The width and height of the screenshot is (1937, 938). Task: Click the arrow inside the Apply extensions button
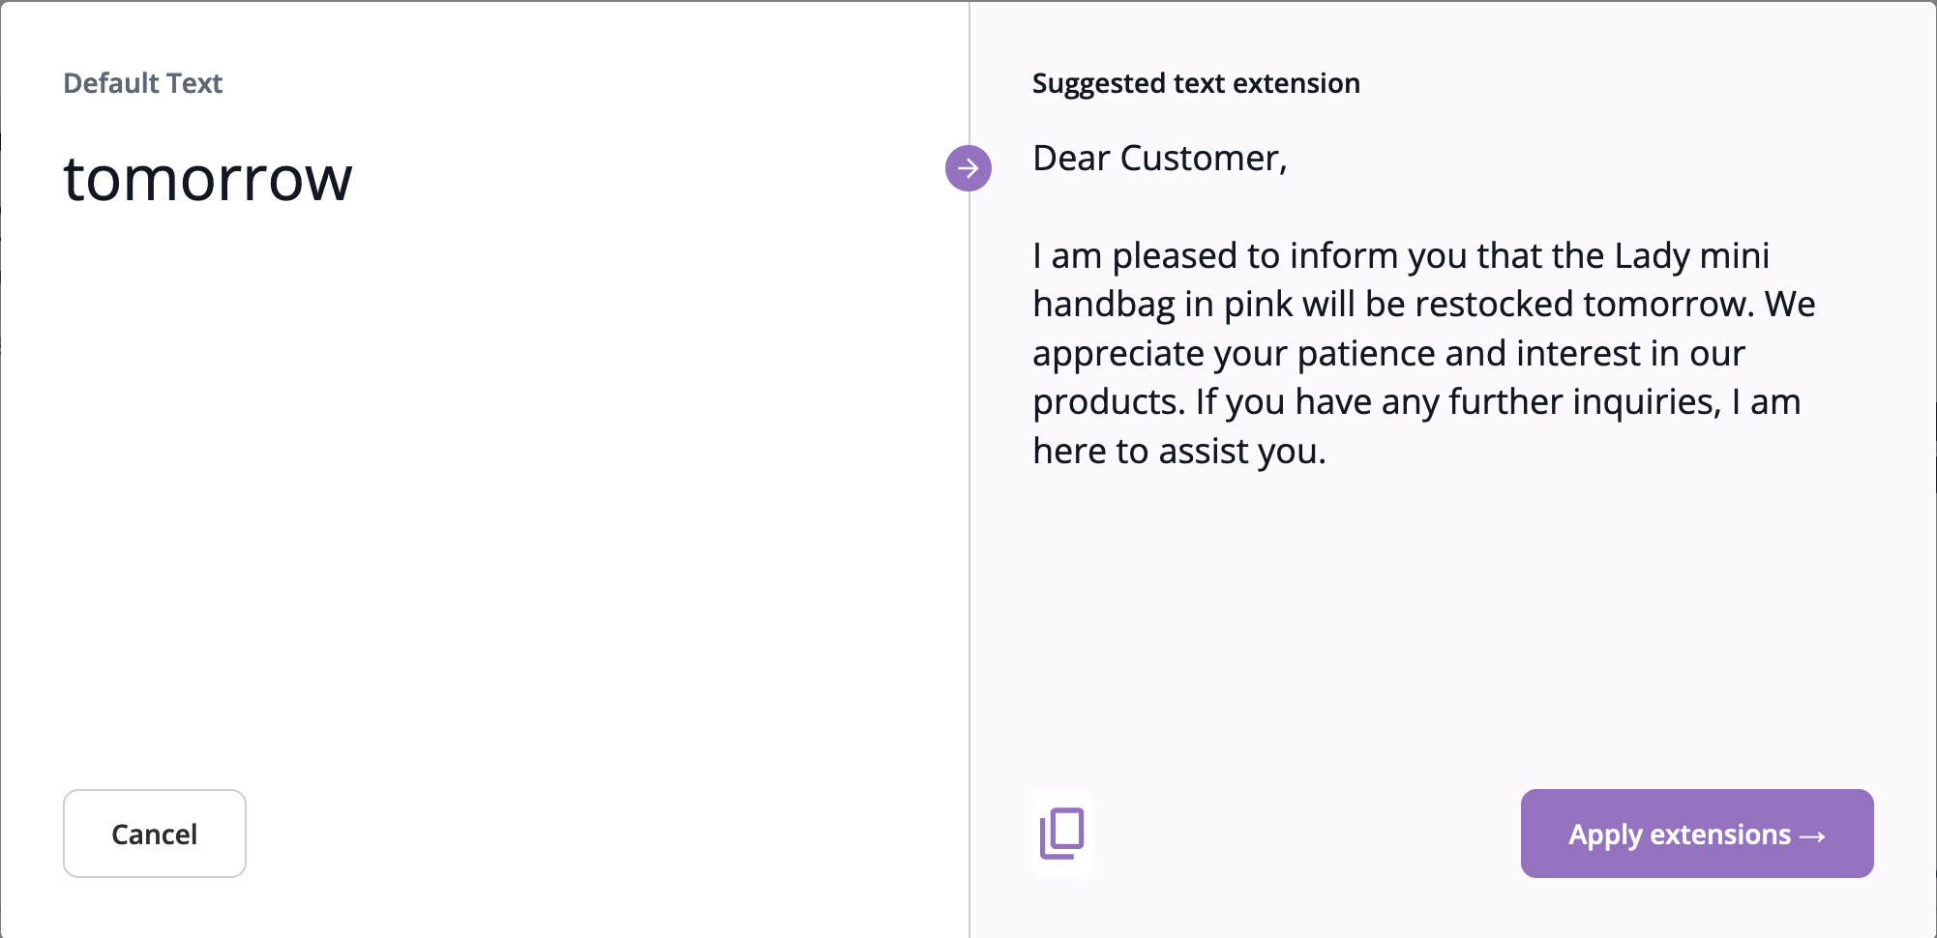pyautogui.click(x=1812, y=835)
